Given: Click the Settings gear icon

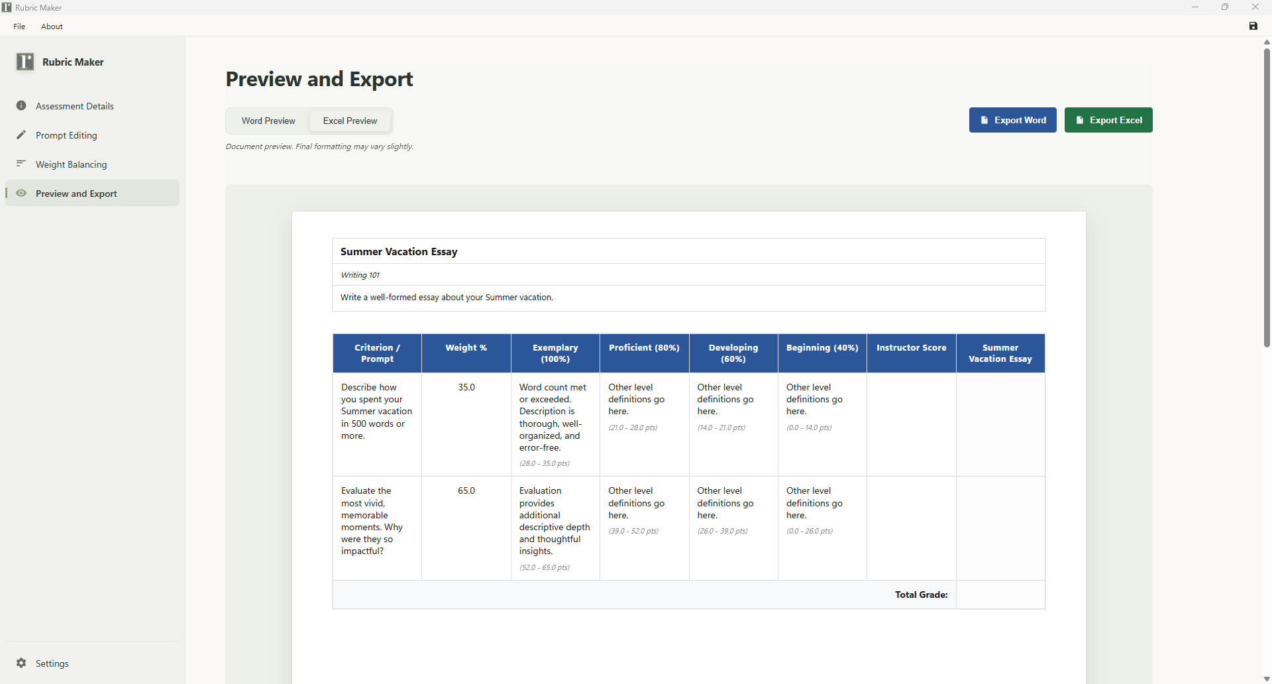Looking at the screenshot, I should point(21,663).
